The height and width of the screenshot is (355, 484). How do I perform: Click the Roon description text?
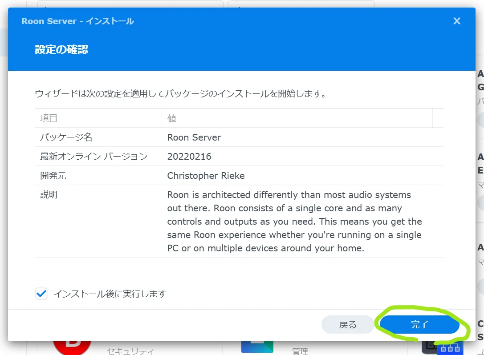click(294, 222)
